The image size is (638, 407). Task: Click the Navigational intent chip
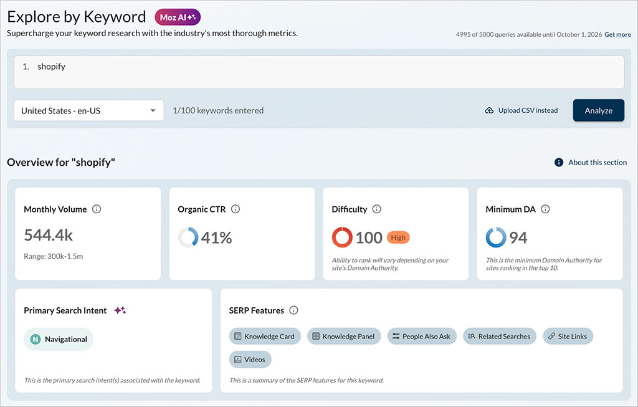[x=59, y=340]
